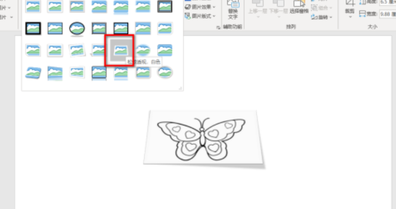Click the 裁剪 crop tool

tap(350, 7)
